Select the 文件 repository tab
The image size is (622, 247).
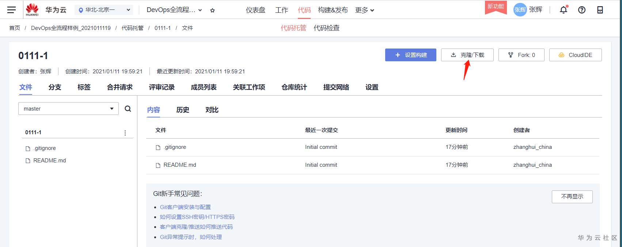[x=26, y=87]
